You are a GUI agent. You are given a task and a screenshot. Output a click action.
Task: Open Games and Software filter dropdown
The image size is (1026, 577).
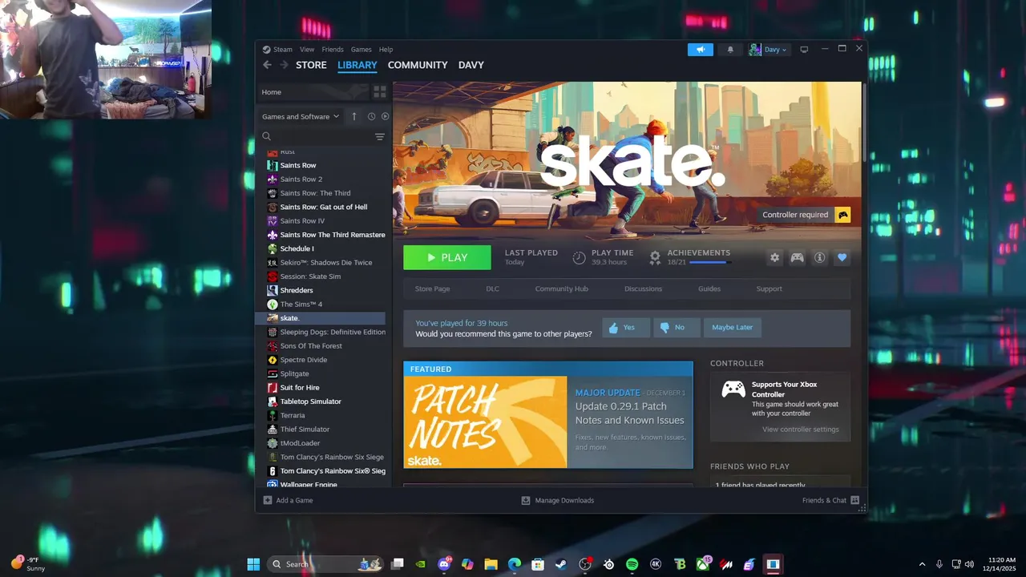coord(301,116)
